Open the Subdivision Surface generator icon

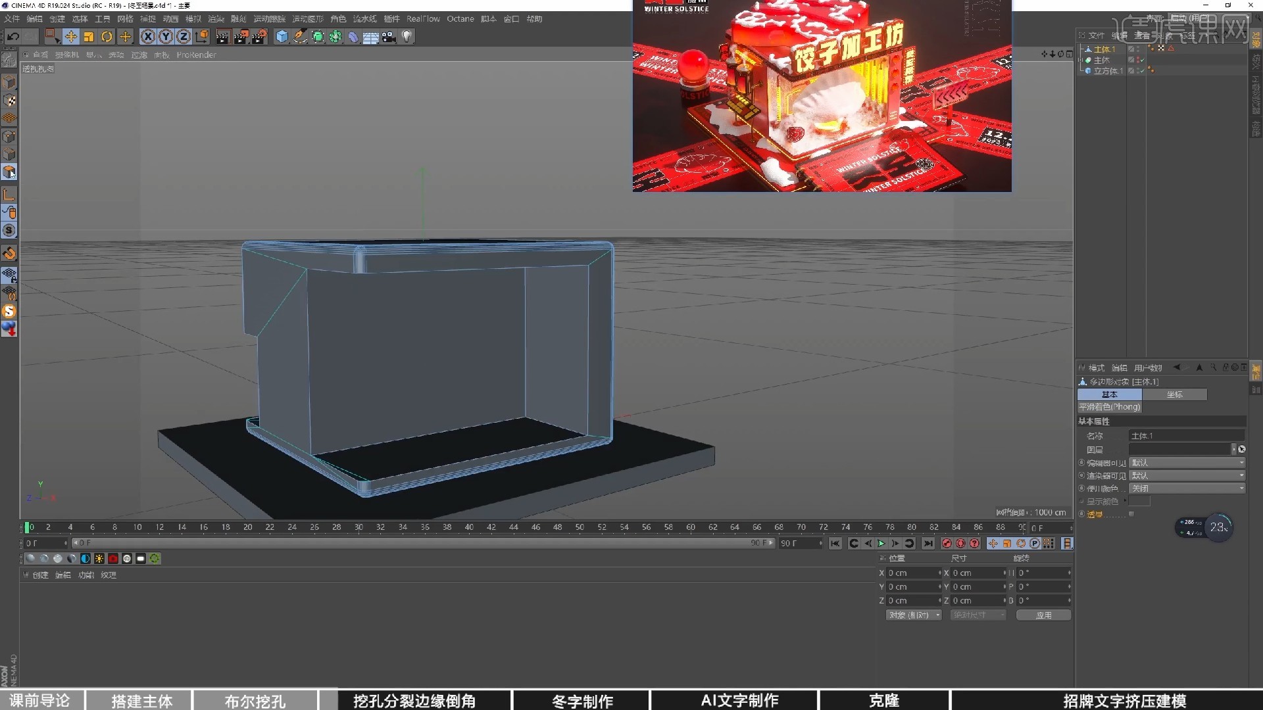318,37
